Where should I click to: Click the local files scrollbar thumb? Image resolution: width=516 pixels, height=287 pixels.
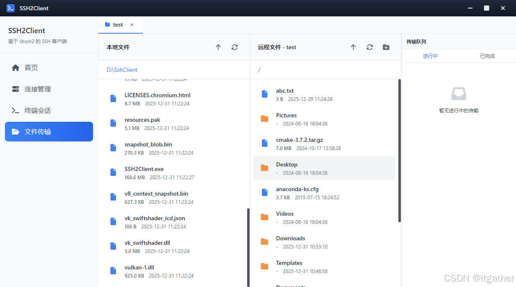coord(248,248)
